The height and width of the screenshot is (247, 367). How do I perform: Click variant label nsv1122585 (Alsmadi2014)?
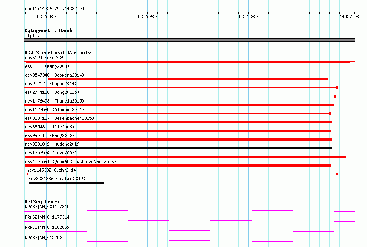tap(54, 110)
